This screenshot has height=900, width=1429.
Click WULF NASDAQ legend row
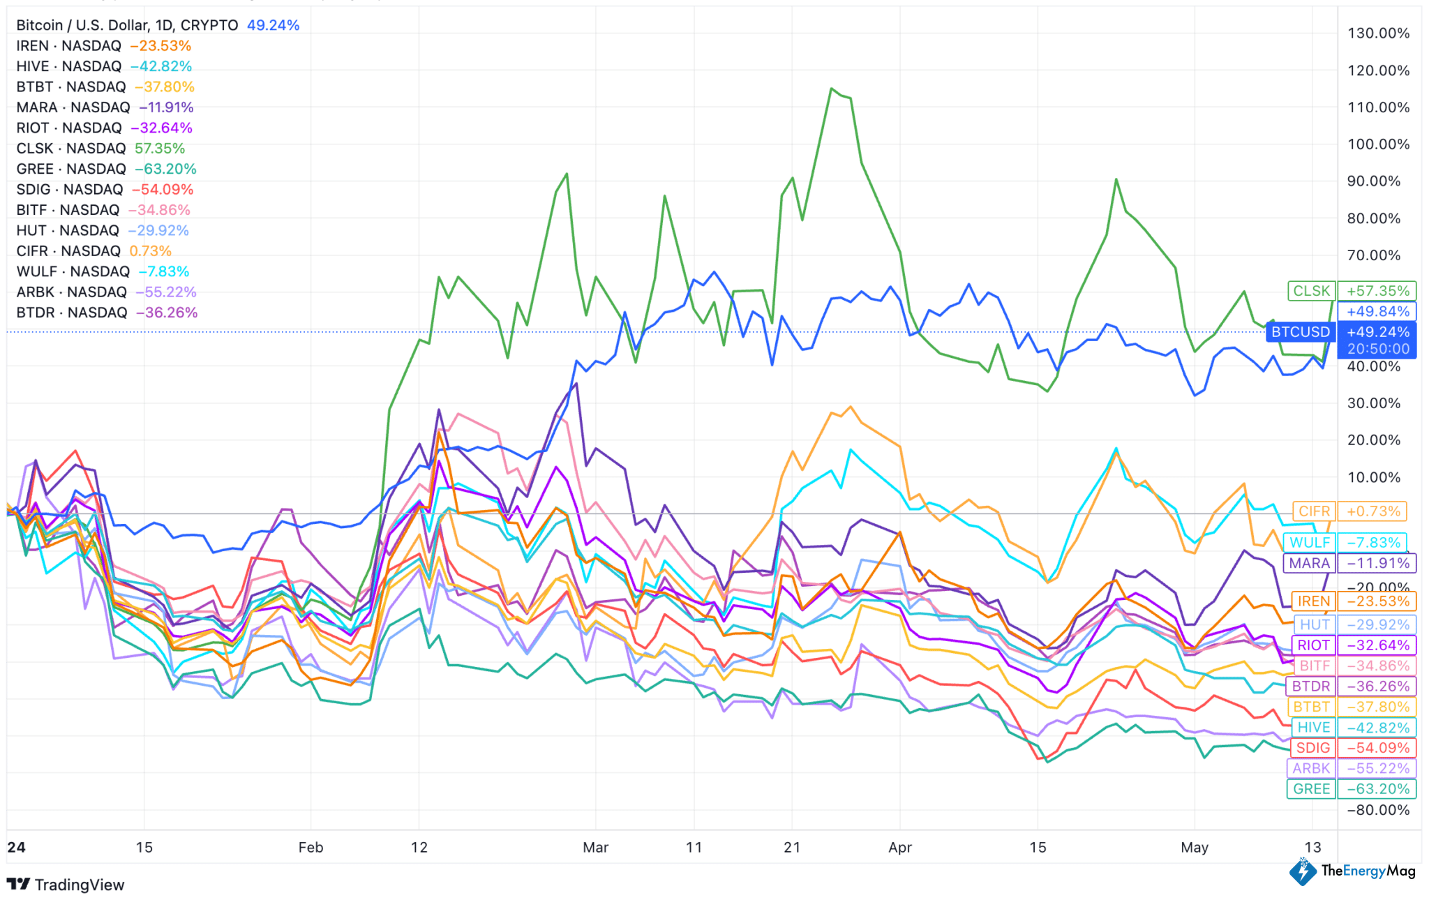(73, 271)
